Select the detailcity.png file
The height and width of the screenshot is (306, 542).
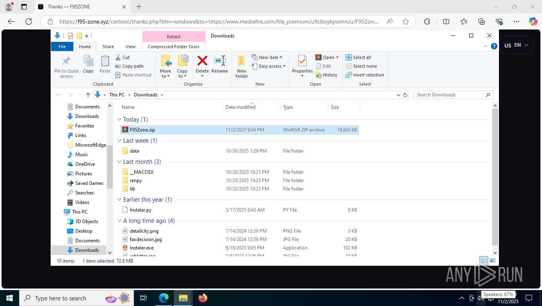point(240,231)
